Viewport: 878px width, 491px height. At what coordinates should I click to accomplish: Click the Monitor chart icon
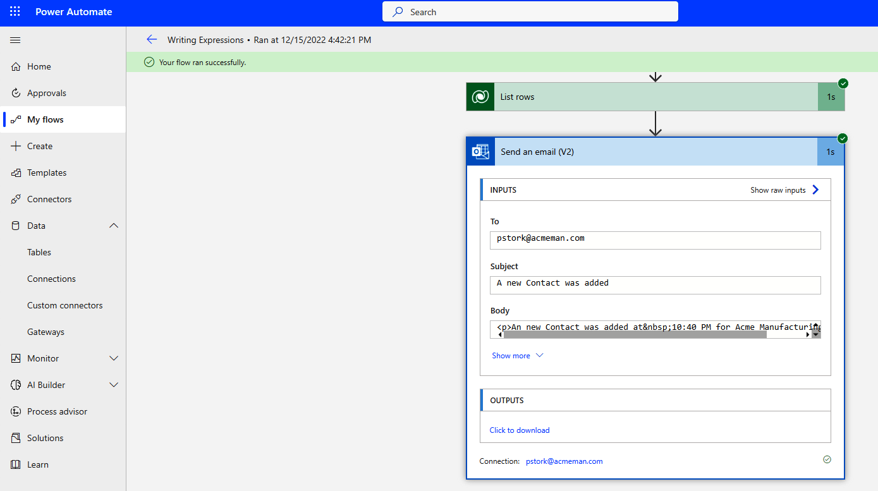[16, 358]
